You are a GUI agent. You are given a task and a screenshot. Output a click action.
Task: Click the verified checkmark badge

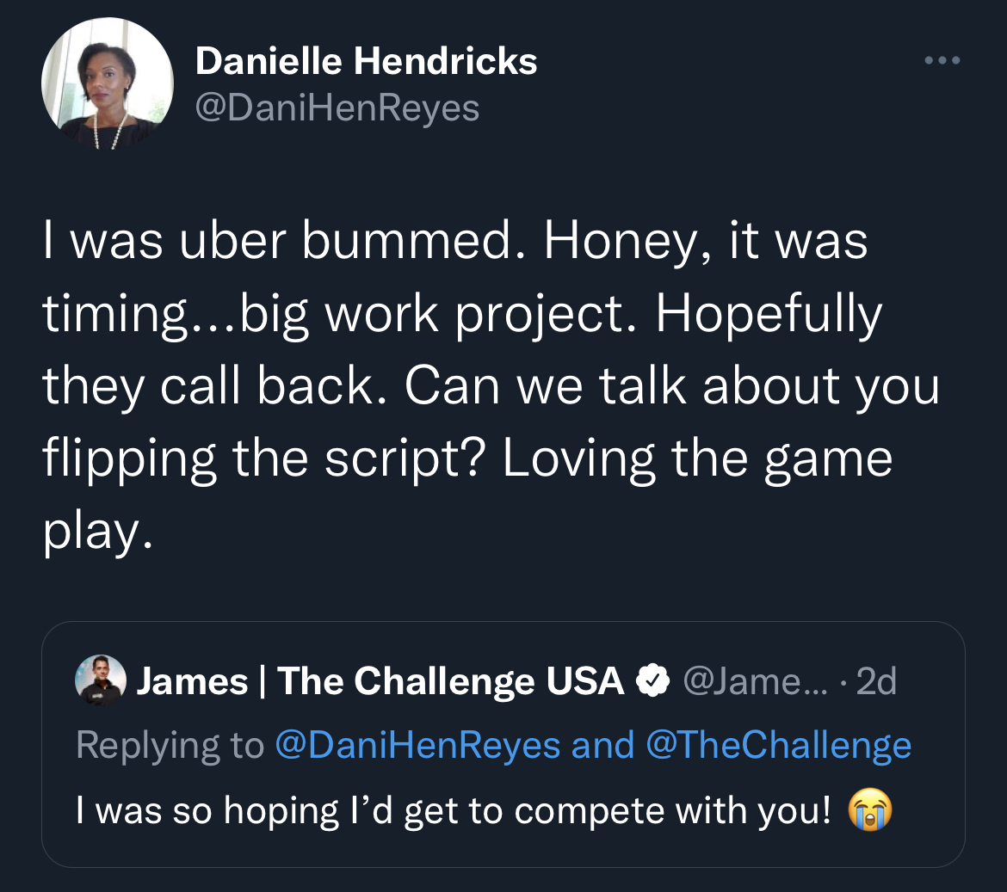652,681
